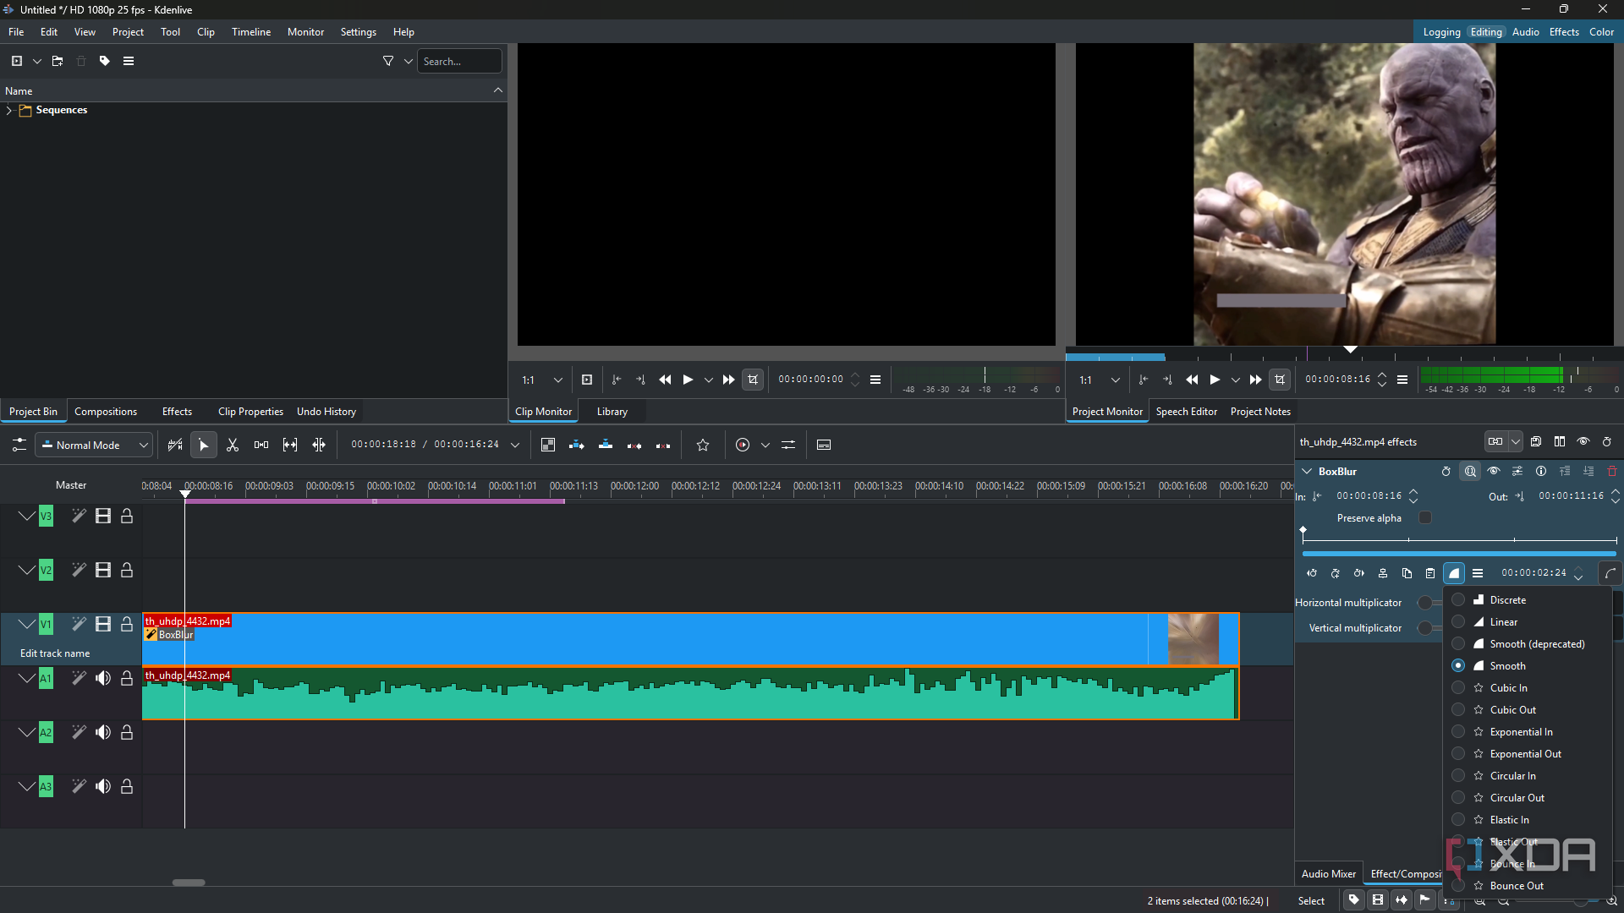This screenshot has width=1624, height=913.
Task: Lock video track V1
Action: (127, 624)
